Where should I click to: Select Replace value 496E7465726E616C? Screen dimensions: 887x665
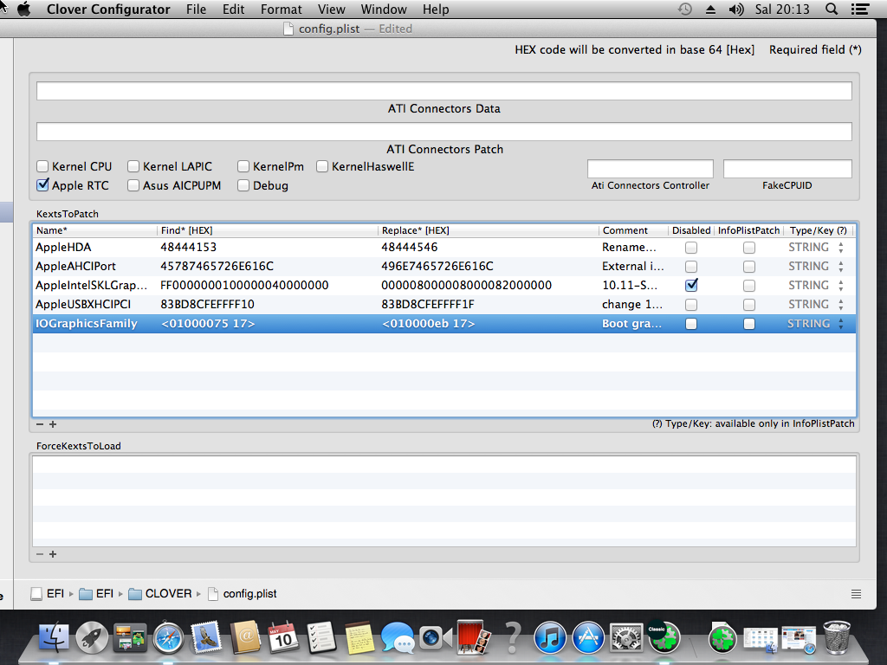437,267
